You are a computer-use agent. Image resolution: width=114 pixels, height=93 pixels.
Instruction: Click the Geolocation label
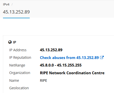click(19, 88)
